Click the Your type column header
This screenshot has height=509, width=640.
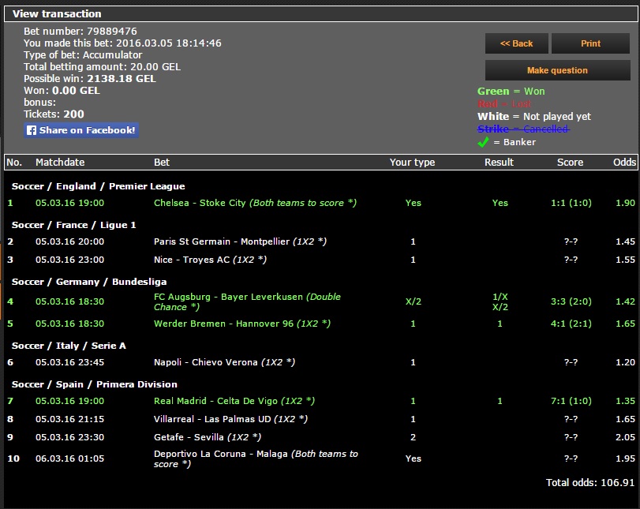point(412,162)
